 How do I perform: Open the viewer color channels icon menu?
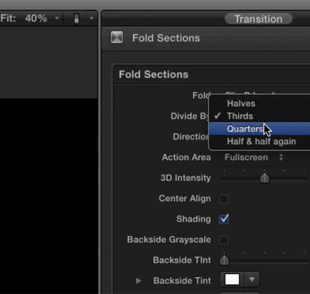tap(77, 18)
